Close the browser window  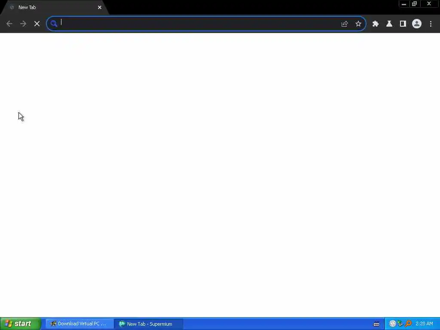point(429,4)
